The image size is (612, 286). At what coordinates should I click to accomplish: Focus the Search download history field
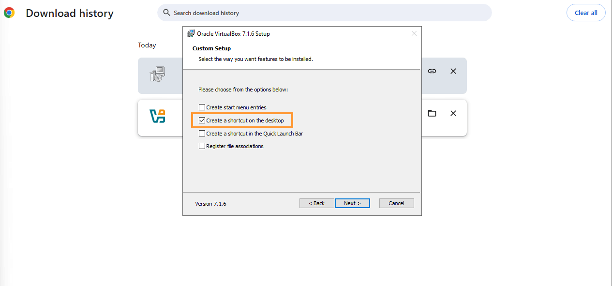click(324, 13)
